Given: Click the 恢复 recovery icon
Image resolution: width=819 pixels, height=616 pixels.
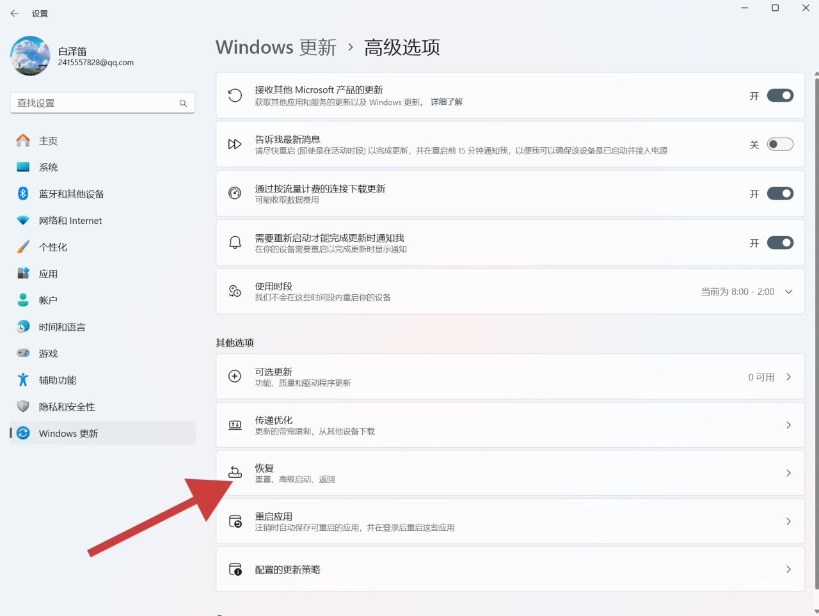Looking at the screenshot, I should click(235, 473).
